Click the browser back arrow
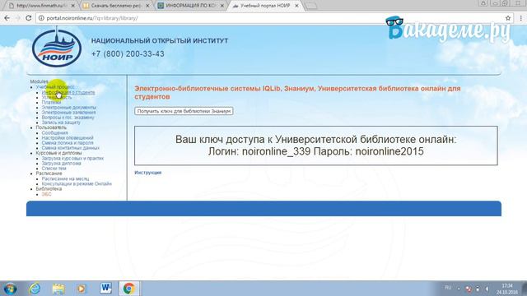527x296 pixels. [7, 18]
